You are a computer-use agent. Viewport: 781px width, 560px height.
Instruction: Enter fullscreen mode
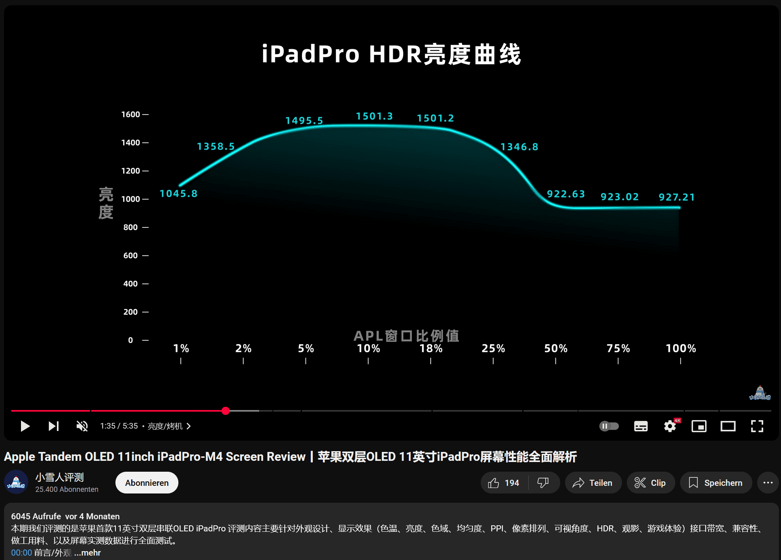coord(757,426)
